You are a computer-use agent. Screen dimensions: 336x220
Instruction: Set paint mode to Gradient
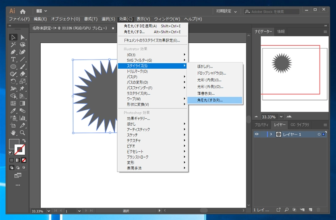tap(18, 160)
